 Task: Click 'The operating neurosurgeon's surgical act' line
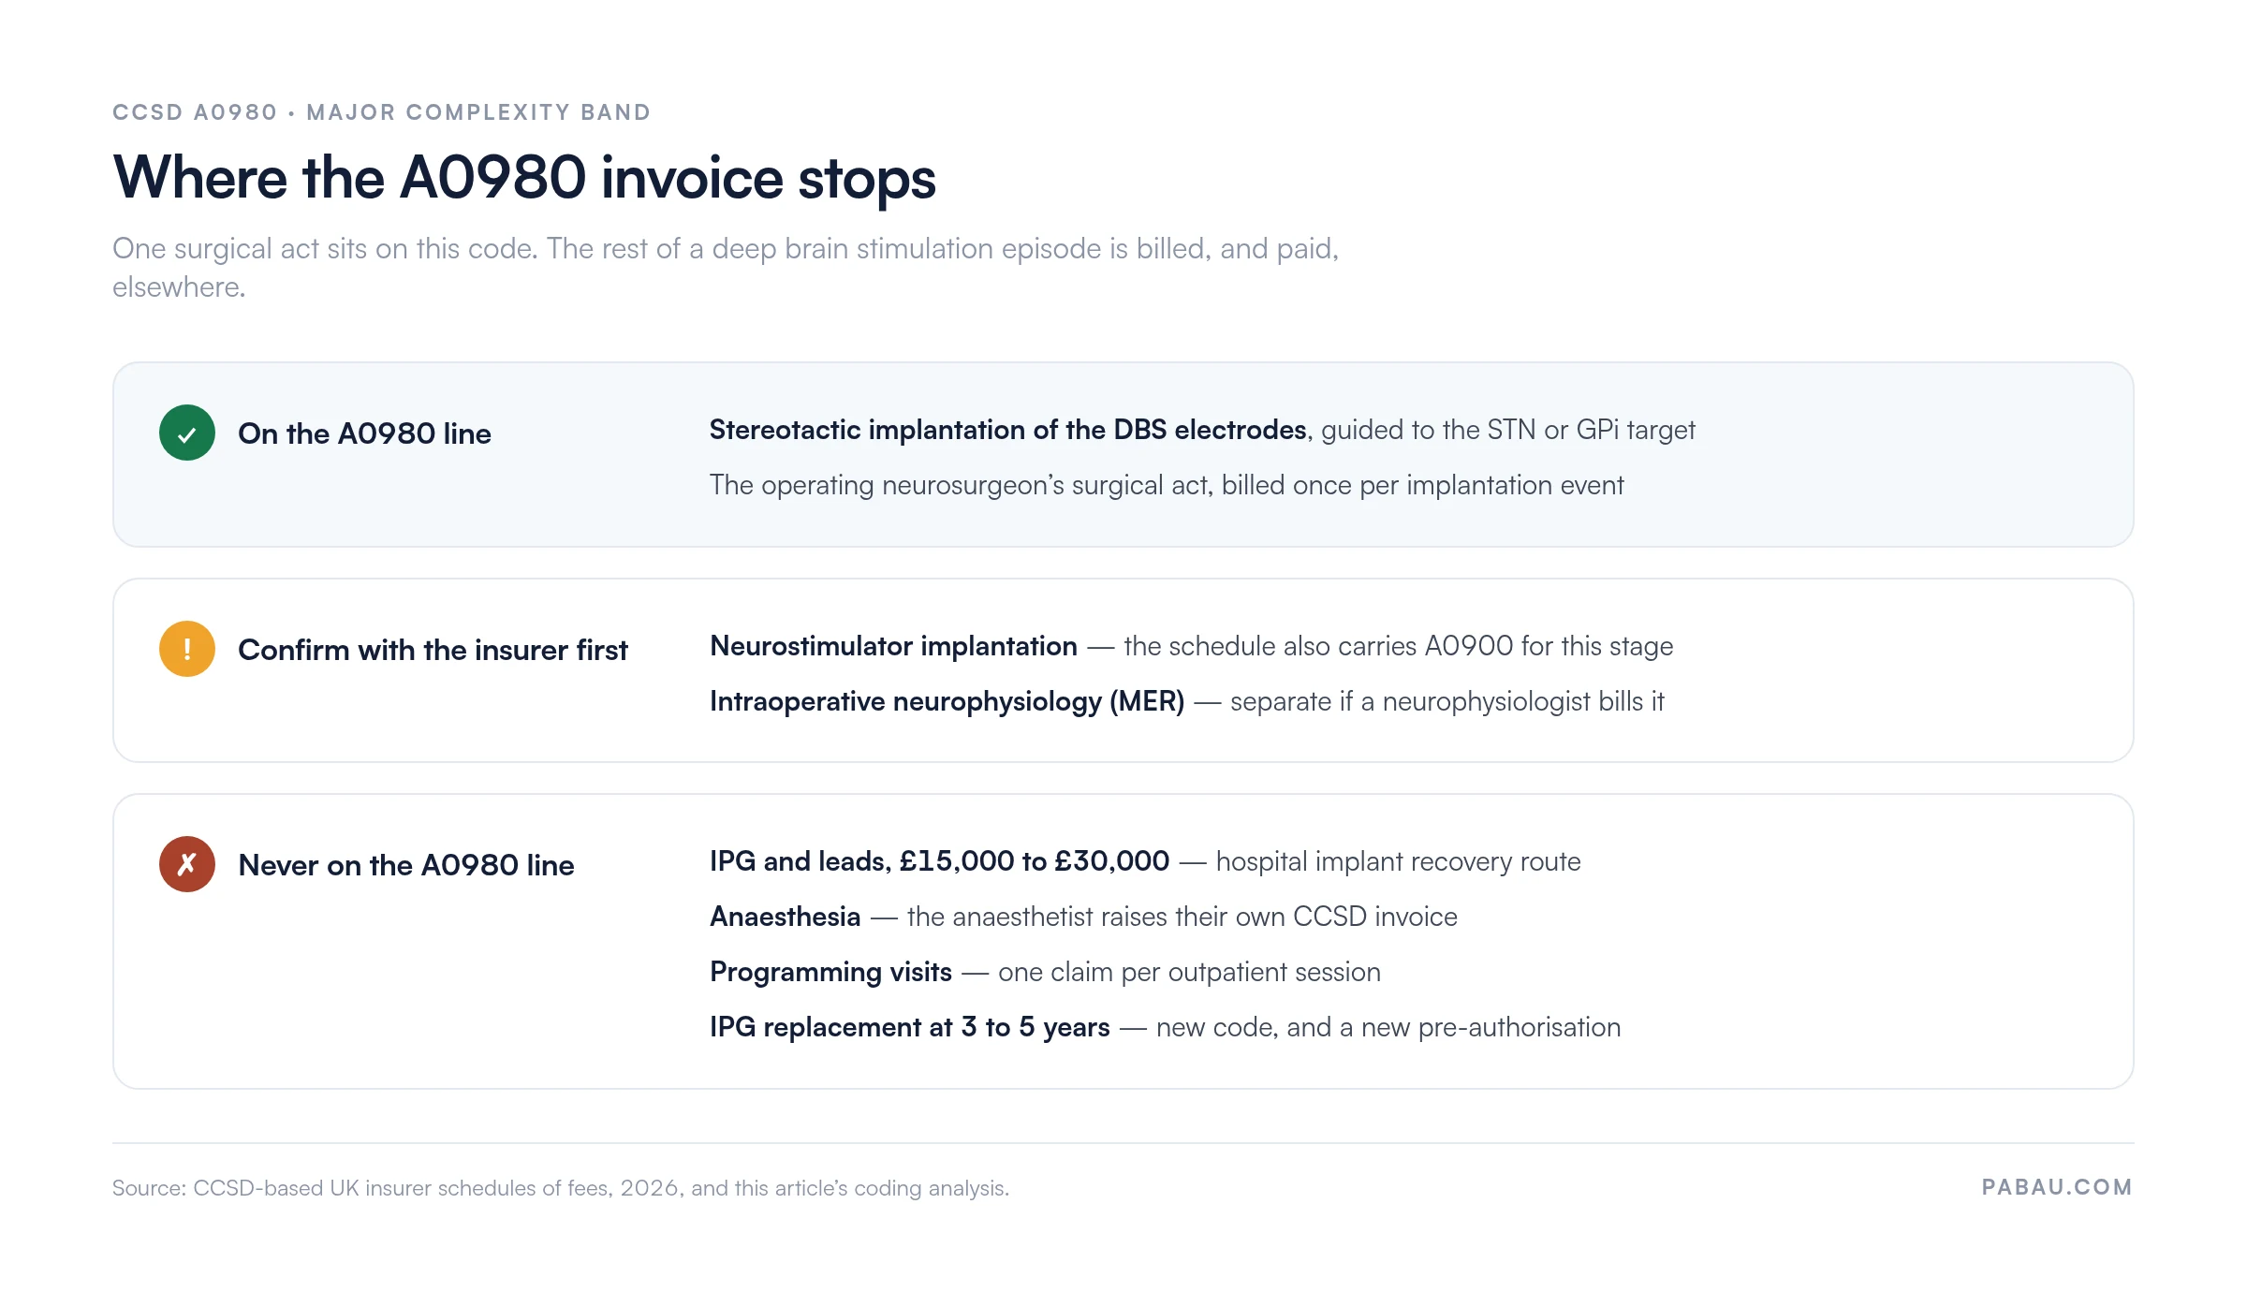[1167, 485]
